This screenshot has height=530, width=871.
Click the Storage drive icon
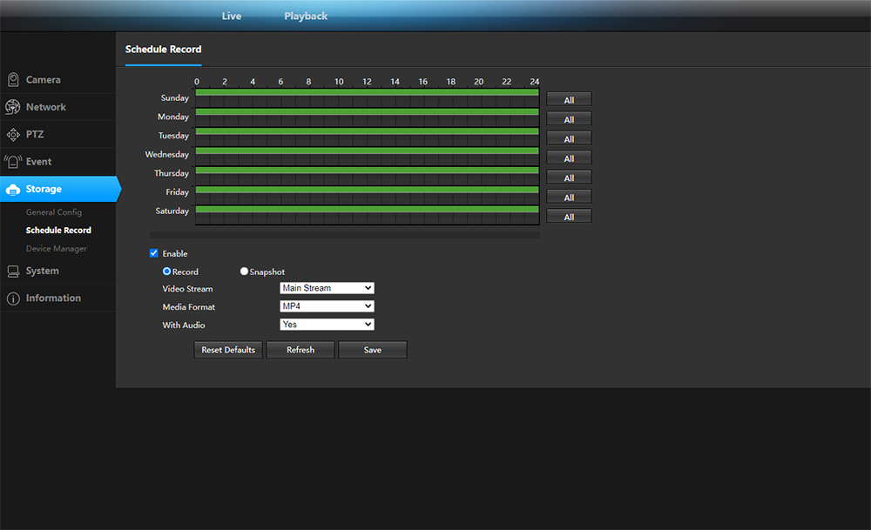click(x=13, y=189)
